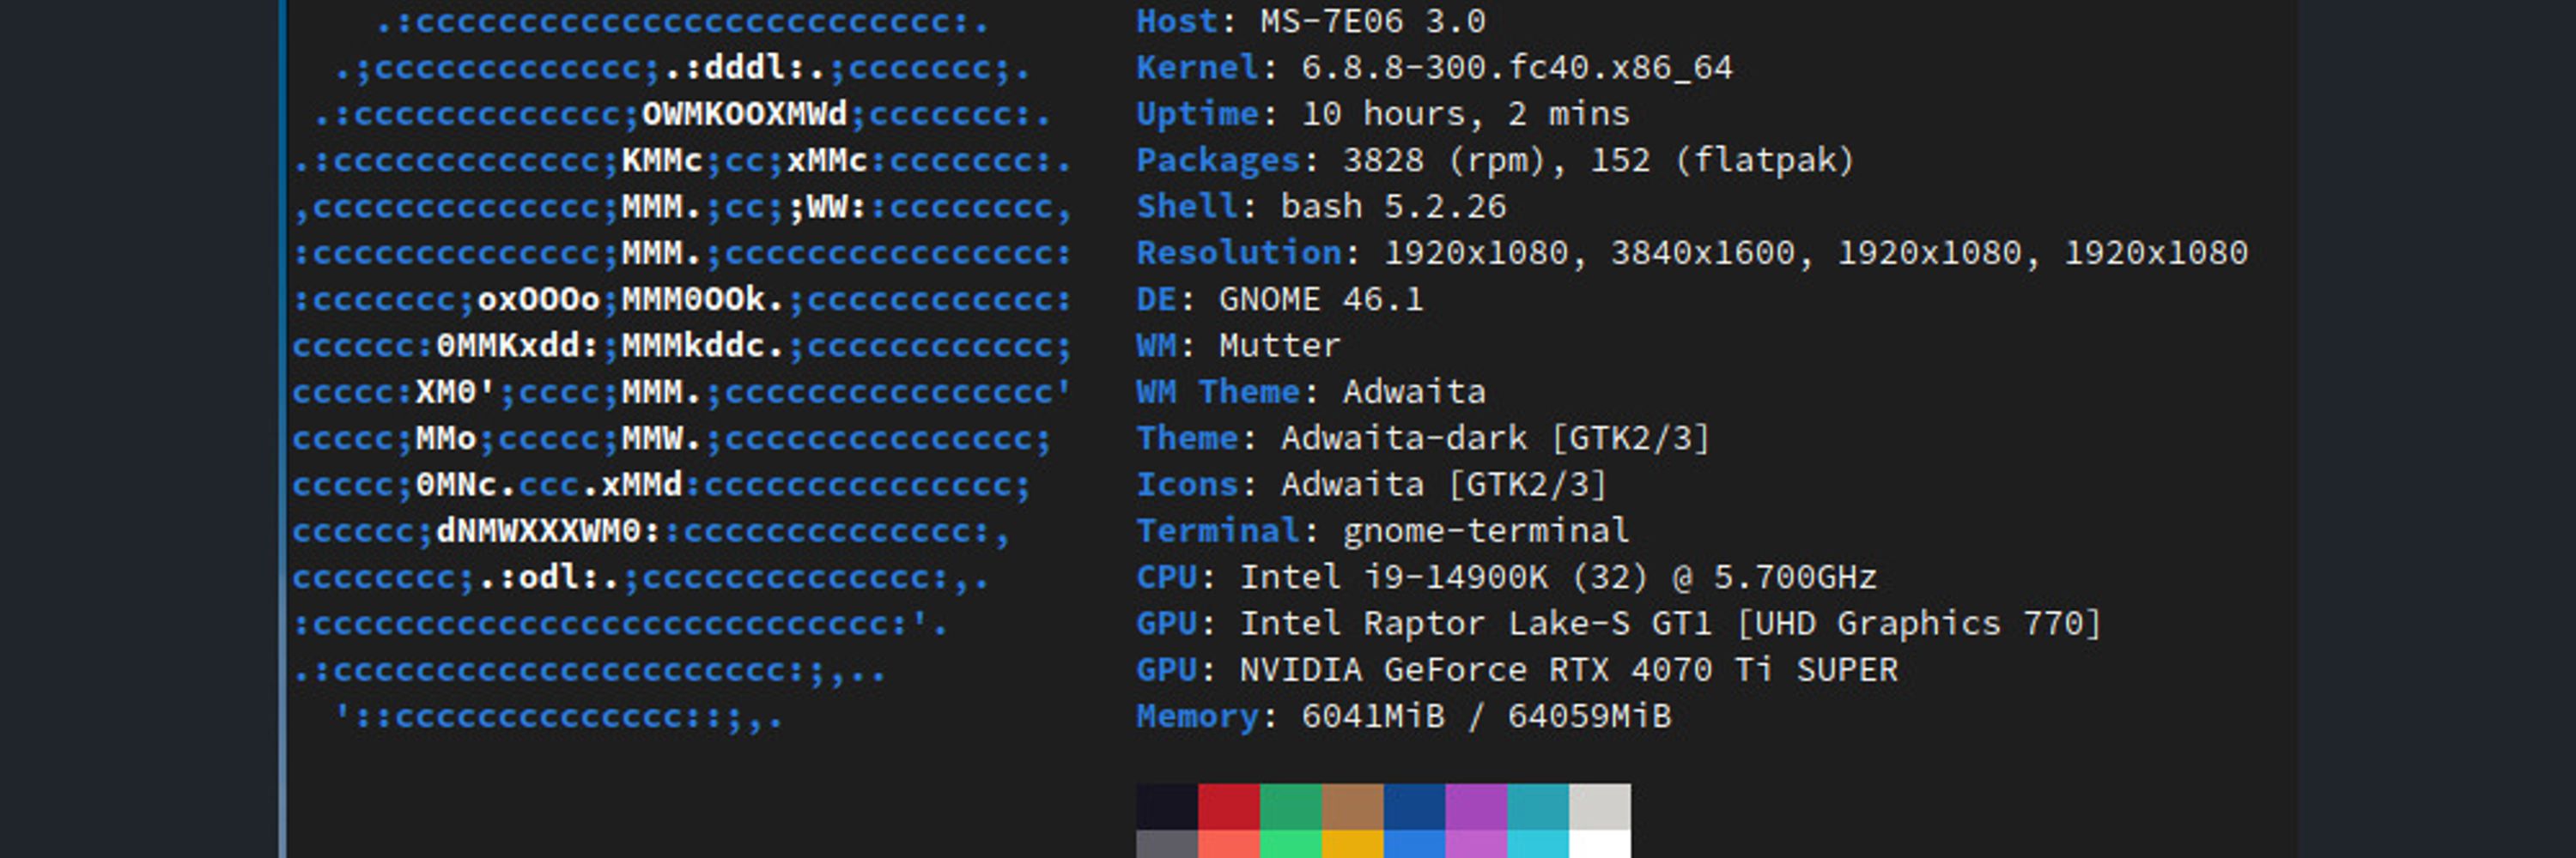Select the Intel Raptor Lake-S GT1 GPU line
This screenshot has height=858, width=2576.
pyautogui.click(x=1619, y=623)
